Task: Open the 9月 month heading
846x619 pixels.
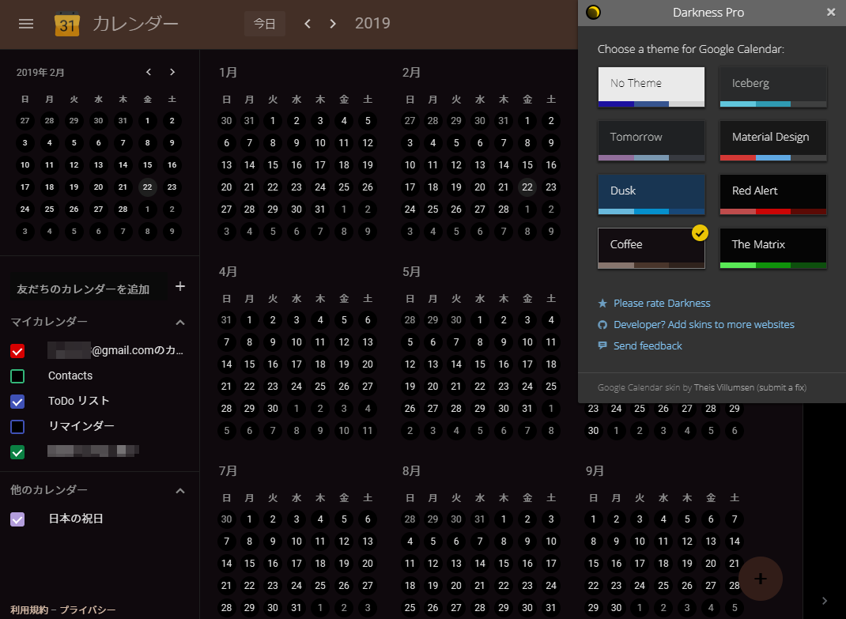Action: pyautogui.click(x=595, y=470)
